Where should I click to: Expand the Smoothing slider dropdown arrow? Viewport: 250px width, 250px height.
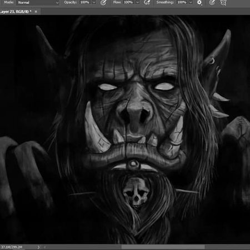coord(191,3)
